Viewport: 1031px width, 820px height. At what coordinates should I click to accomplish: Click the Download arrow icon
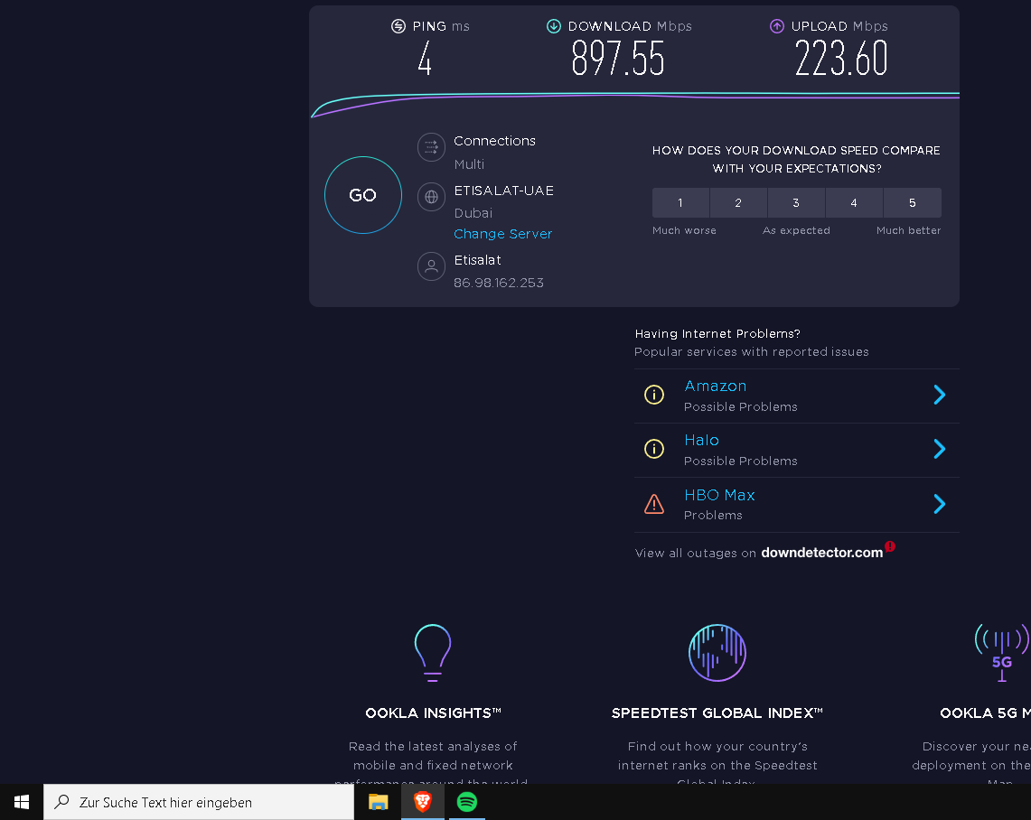(x=553, y=26)
